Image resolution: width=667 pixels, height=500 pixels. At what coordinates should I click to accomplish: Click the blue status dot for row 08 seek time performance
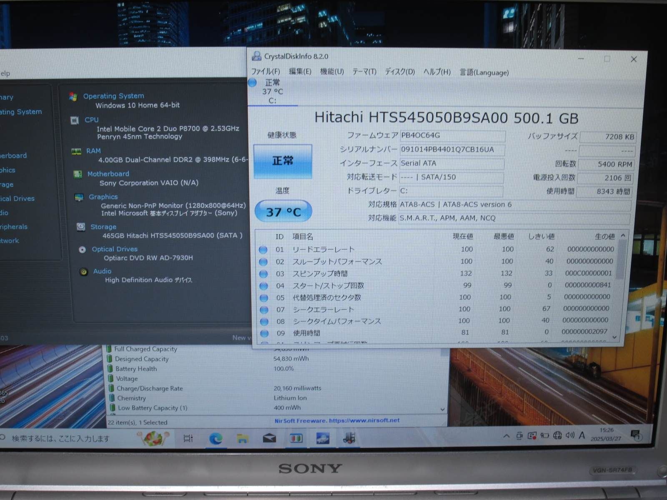point(264,322)
